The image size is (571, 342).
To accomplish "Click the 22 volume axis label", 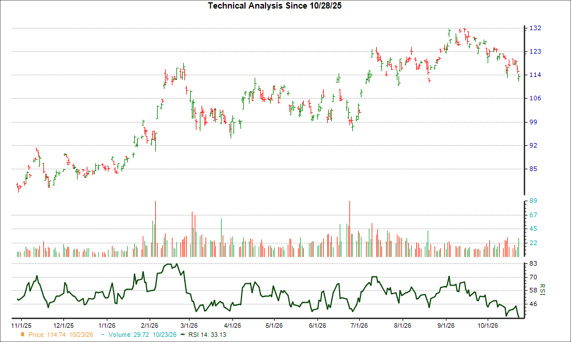I will point(533,243).
